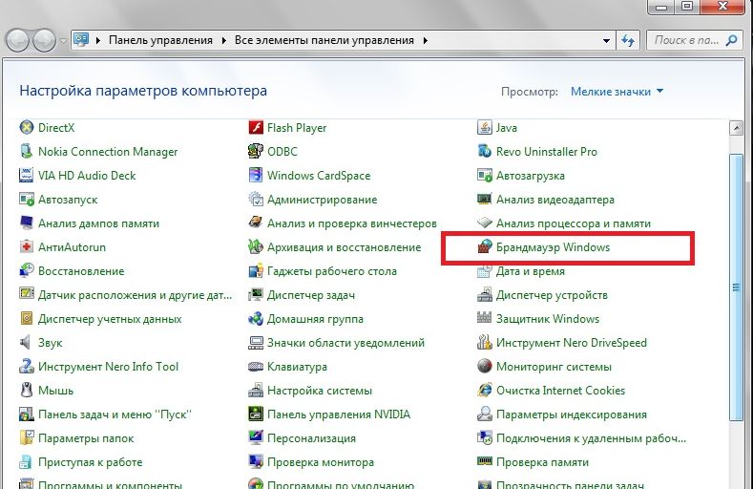The image size is (753, 489).
Task: Open Диспетчер учетных данных link
Action: 110,319
